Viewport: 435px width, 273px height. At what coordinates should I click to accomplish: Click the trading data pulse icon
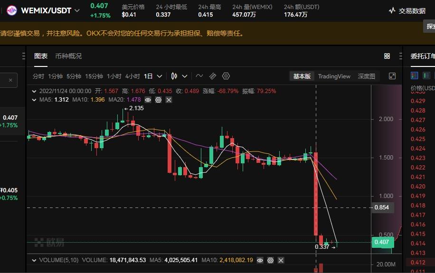(x=392, y=11)
